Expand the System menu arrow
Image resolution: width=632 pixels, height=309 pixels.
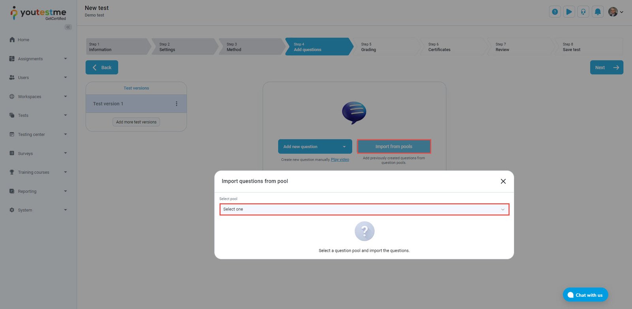coord(66,210)
